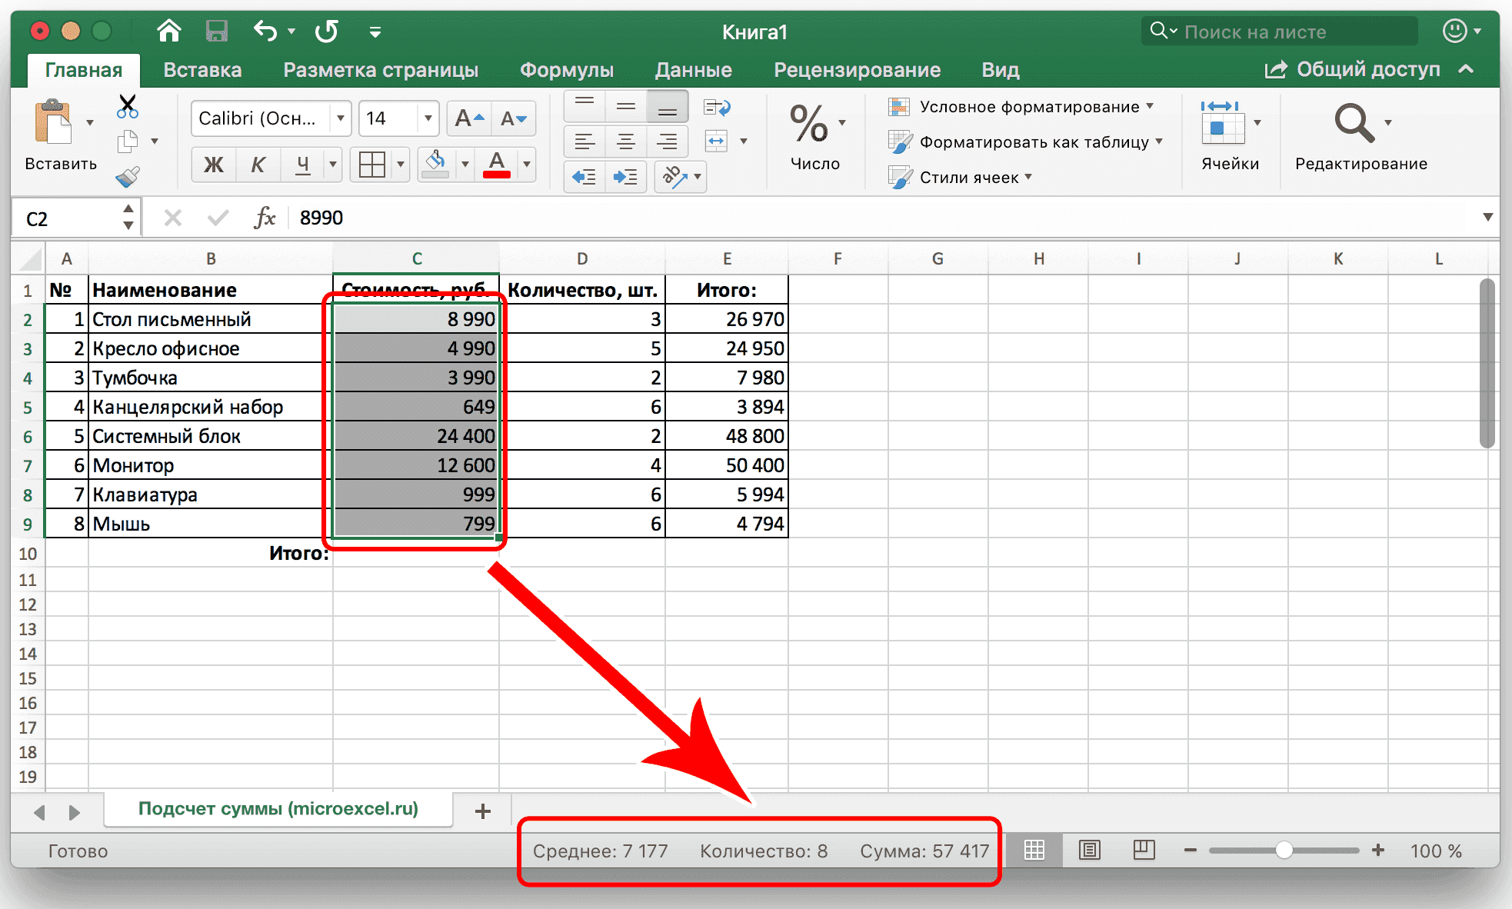Click the Общий доступ share button
Screen dimensions: 1512x909
(1354, 70)
